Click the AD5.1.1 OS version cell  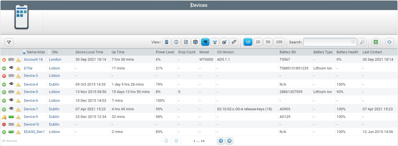point(223,60)
